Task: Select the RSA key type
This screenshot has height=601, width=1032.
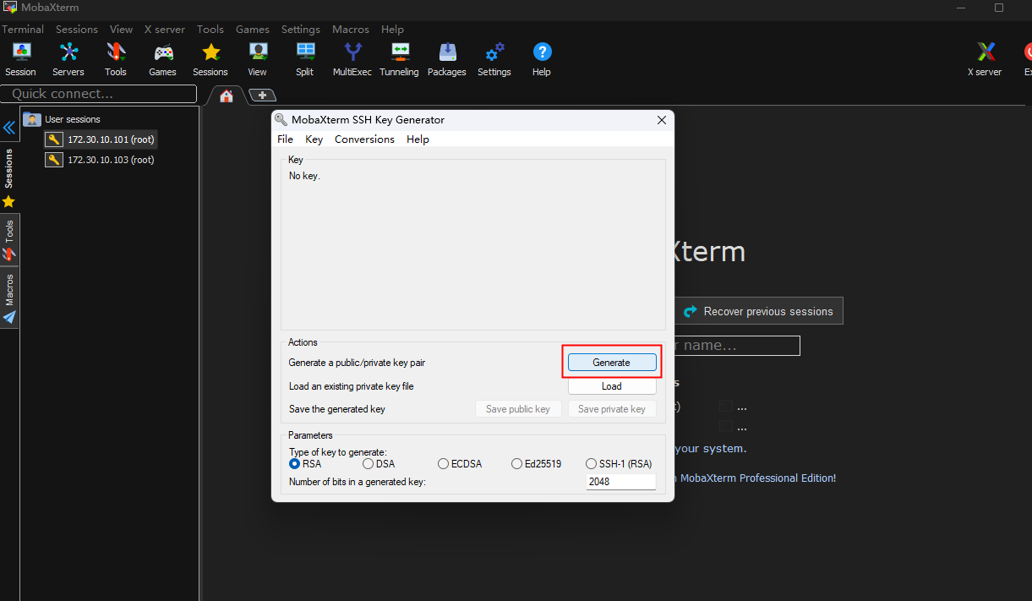Action: (305, 464)
